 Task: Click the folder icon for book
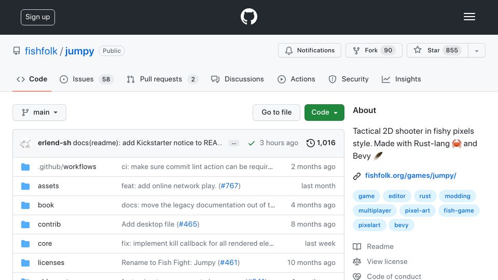coord(25,205)
